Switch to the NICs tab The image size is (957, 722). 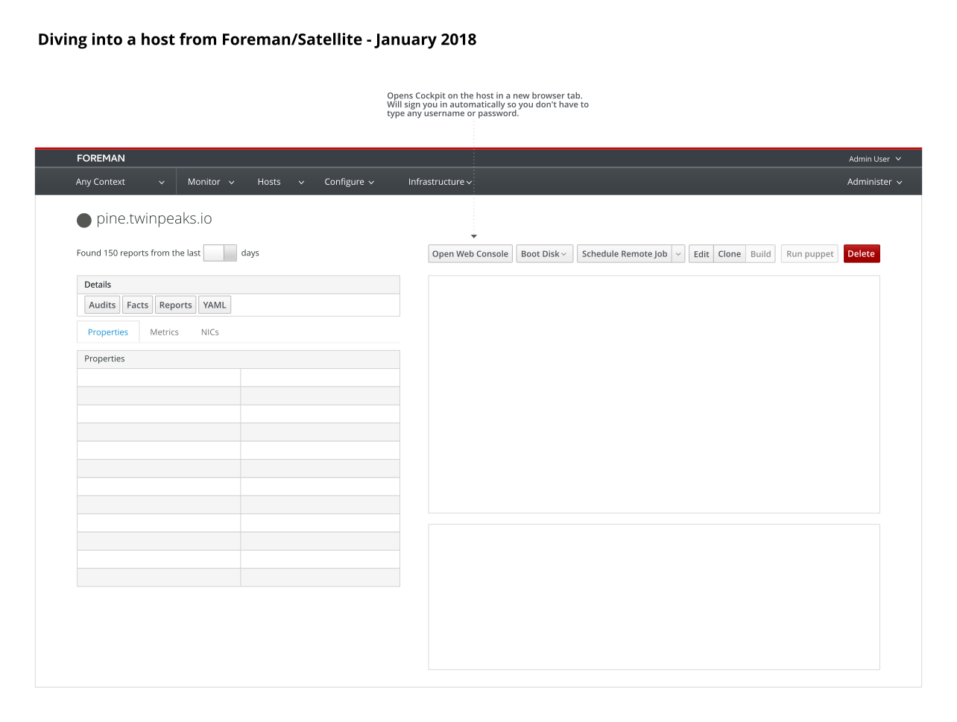point(210,332)
